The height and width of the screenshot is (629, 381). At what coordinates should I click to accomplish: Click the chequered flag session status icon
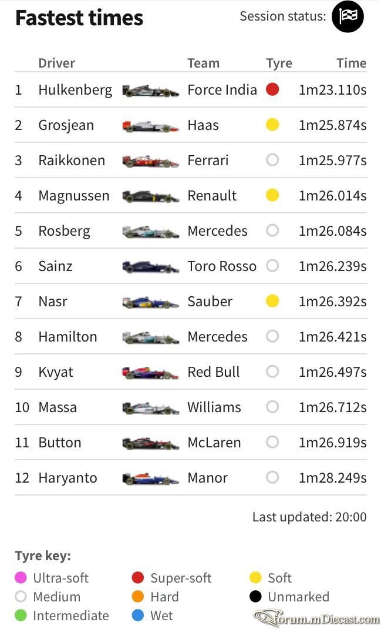point(348,16)
